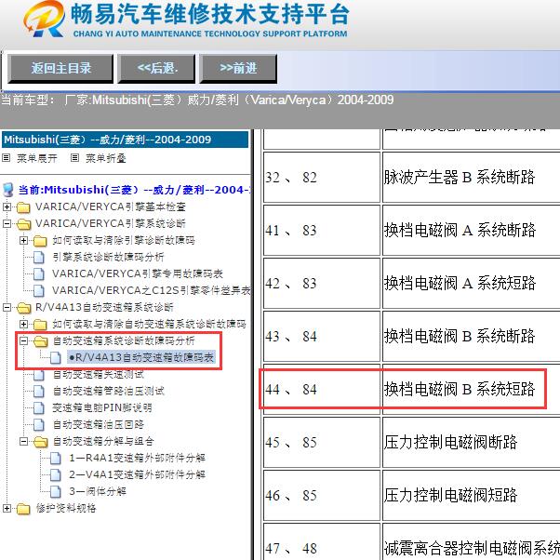Click page icon of 自动变速箱失速测试

point(38,374)
